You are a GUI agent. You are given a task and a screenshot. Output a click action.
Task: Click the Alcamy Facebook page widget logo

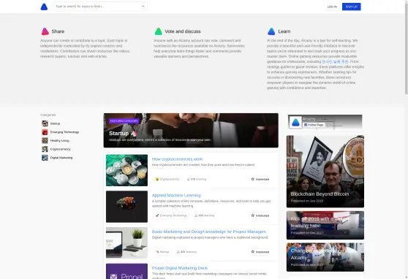click(295, 122)
